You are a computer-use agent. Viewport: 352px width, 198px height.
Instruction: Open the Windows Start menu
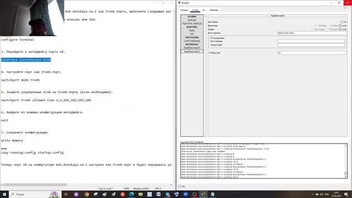[4, 194]
